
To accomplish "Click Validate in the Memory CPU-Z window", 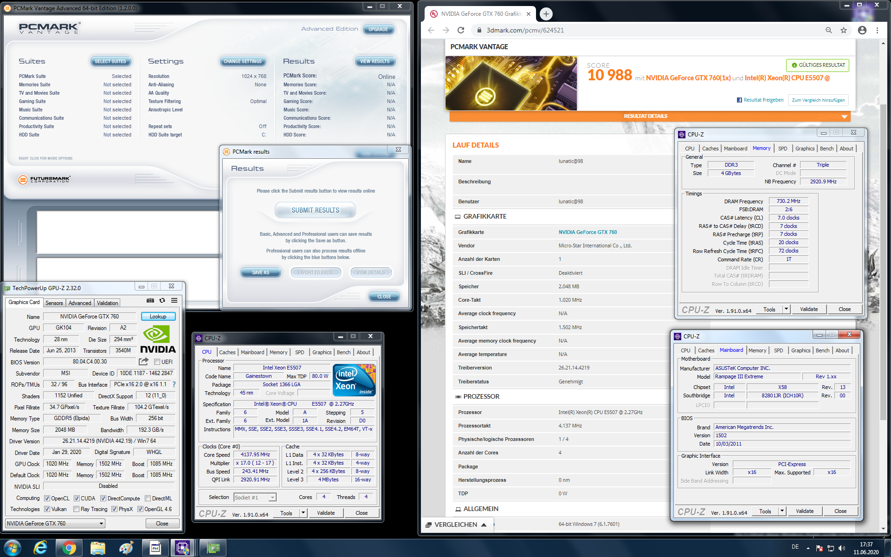I will pyautogui.click(x=809, y=309).
